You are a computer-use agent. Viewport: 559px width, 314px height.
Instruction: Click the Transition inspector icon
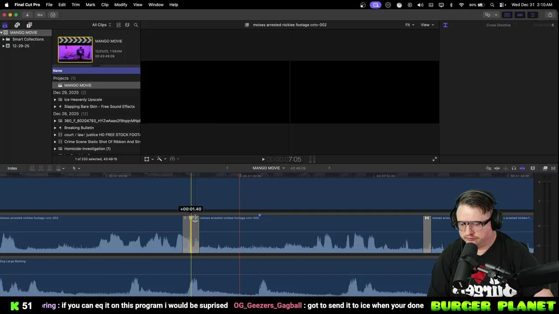(x=445, y=25)
